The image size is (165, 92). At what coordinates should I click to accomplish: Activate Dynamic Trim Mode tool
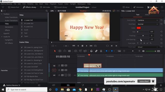click(x=65, y=51)
